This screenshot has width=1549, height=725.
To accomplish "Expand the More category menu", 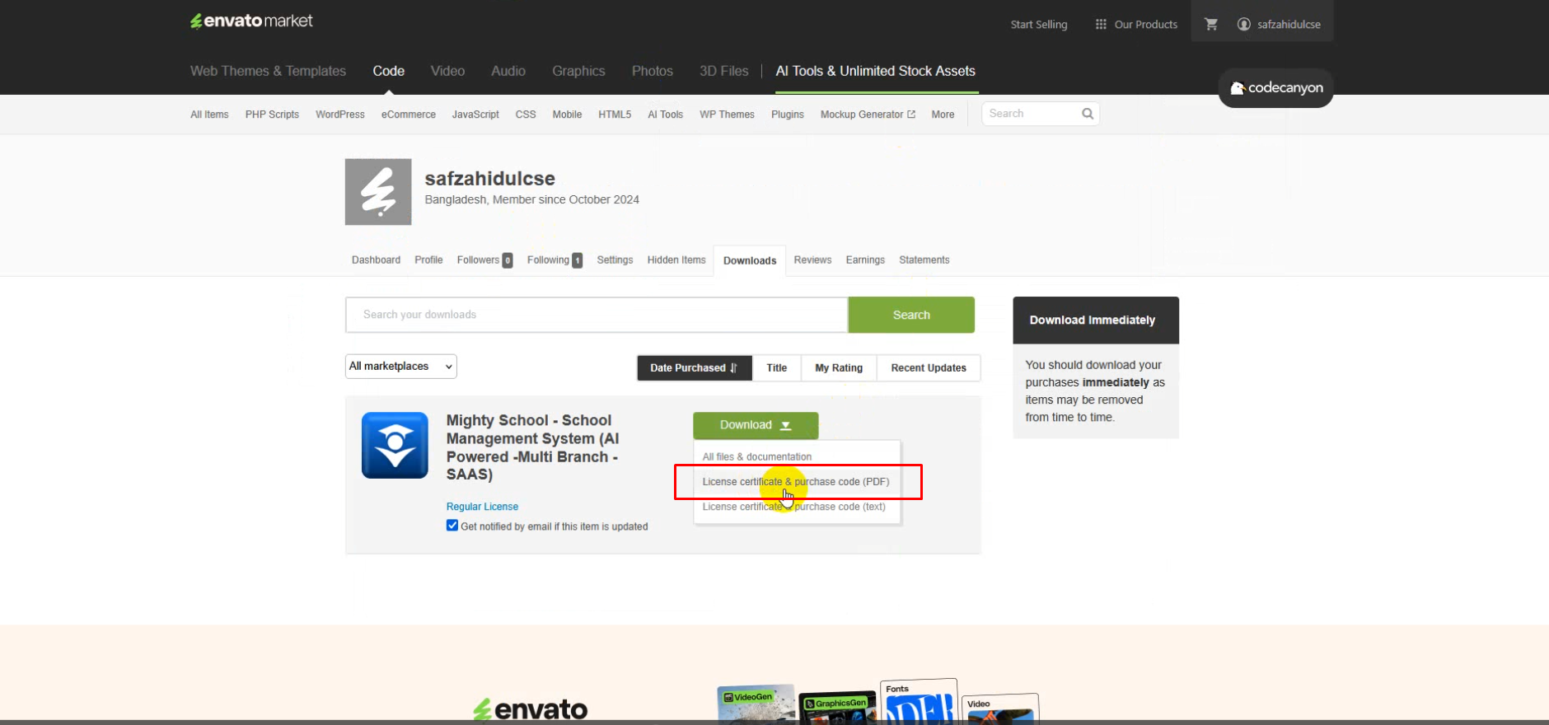I will (x=943, y=115).
